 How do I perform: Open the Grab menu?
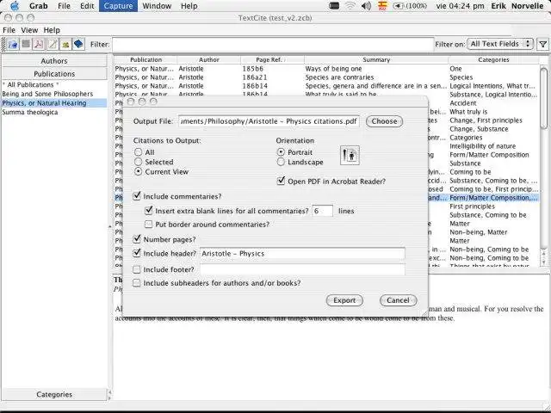point(39,6)
